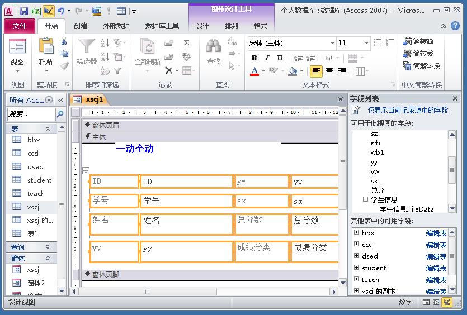The image size is (467, 315).
Task: Click 仅显示当前记录源中的字段 link
Action: tap(408, 110)
